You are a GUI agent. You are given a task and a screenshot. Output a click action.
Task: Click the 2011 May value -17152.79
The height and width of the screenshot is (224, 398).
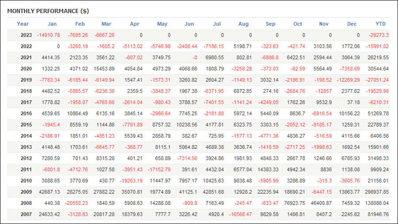click(159, 170)
